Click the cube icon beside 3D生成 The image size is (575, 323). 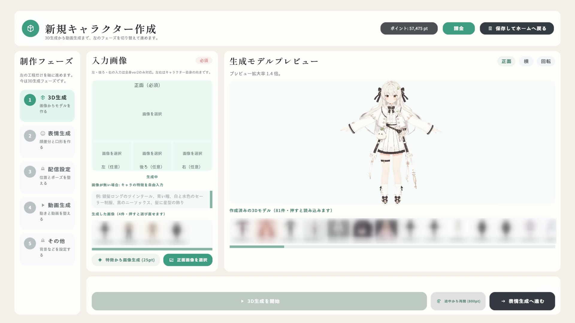pyautogui.click(x=43, y=97)
